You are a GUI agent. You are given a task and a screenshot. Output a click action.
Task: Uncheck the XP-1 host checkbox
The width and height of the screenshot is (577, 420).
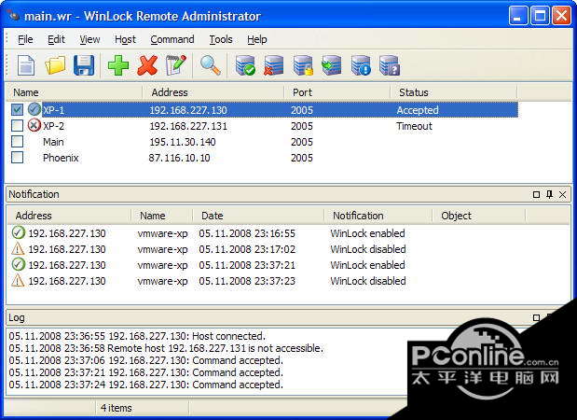[18, 109]
